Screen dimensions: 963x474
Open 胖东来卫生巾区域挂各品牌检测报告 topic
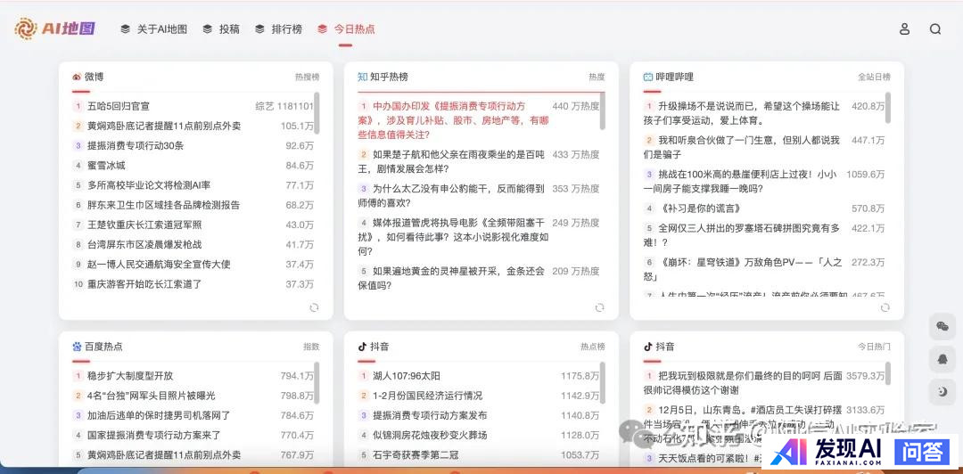163,204
